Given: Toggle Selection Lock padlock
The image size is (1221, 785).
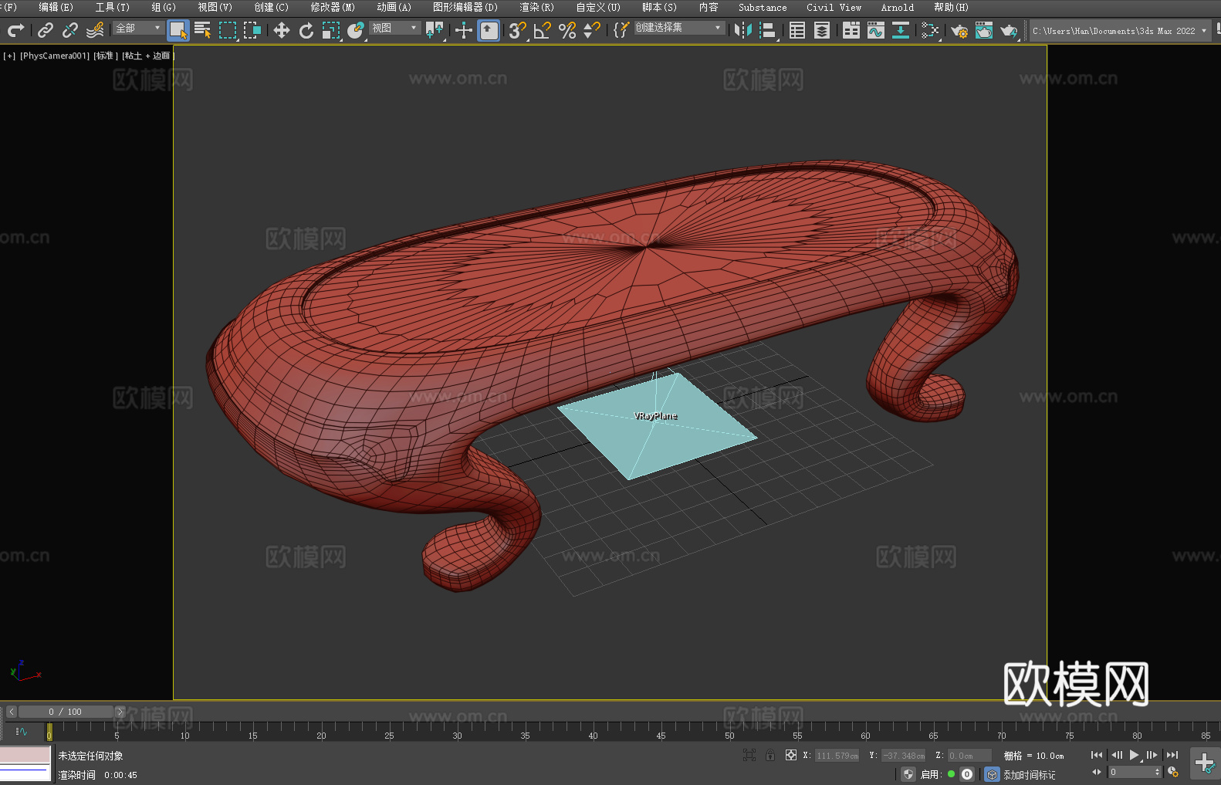Looking at the screenshot, I should coord(770,755).
